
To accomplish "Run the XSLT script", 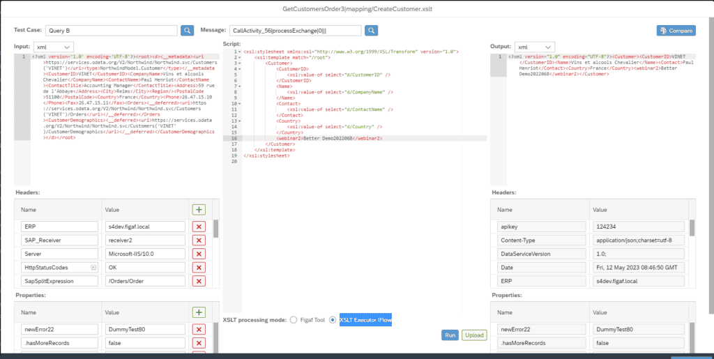I will (x=450, y=335).
